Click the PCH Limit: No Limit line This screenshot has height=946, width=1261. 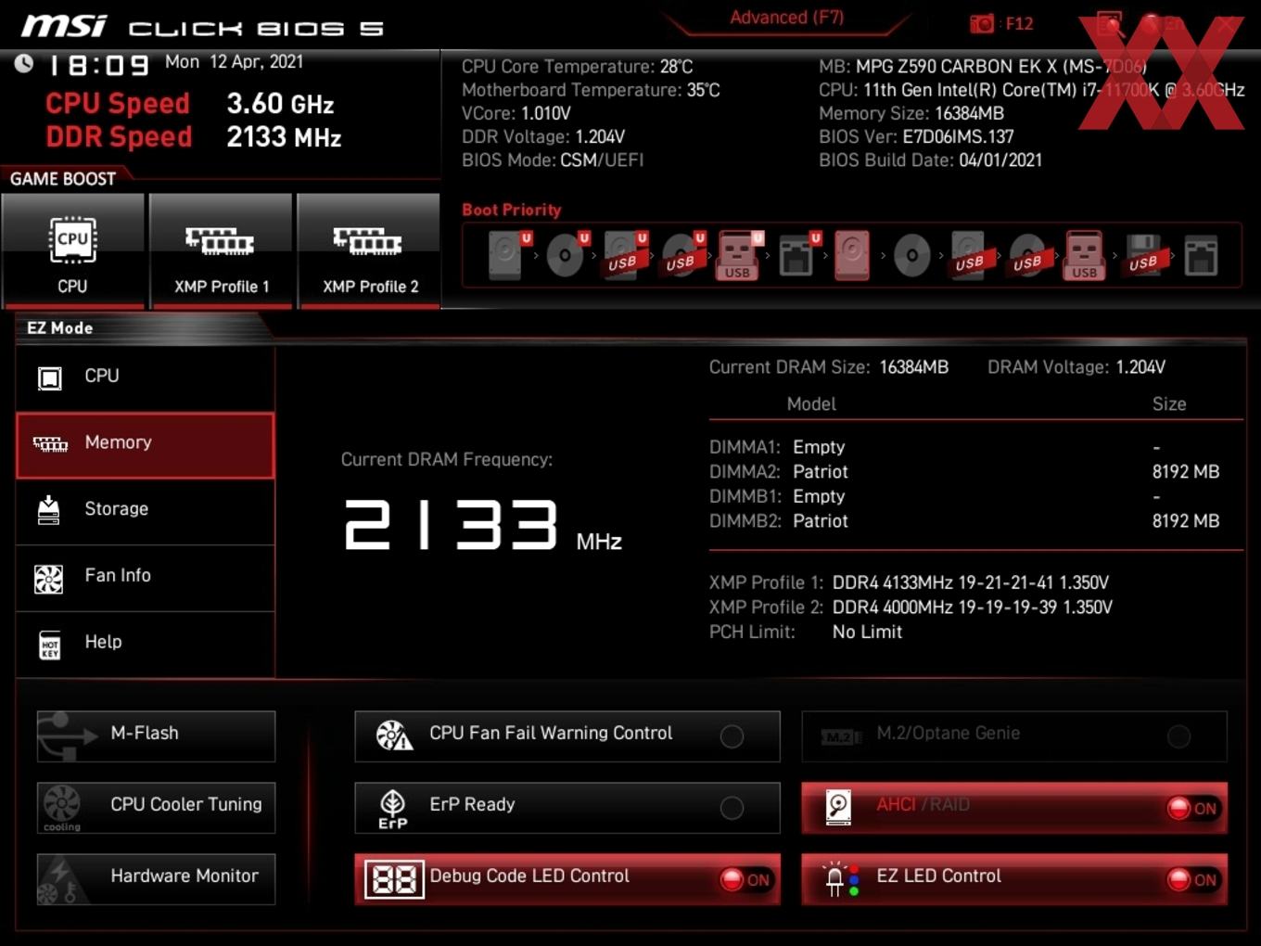pos(805,633)
